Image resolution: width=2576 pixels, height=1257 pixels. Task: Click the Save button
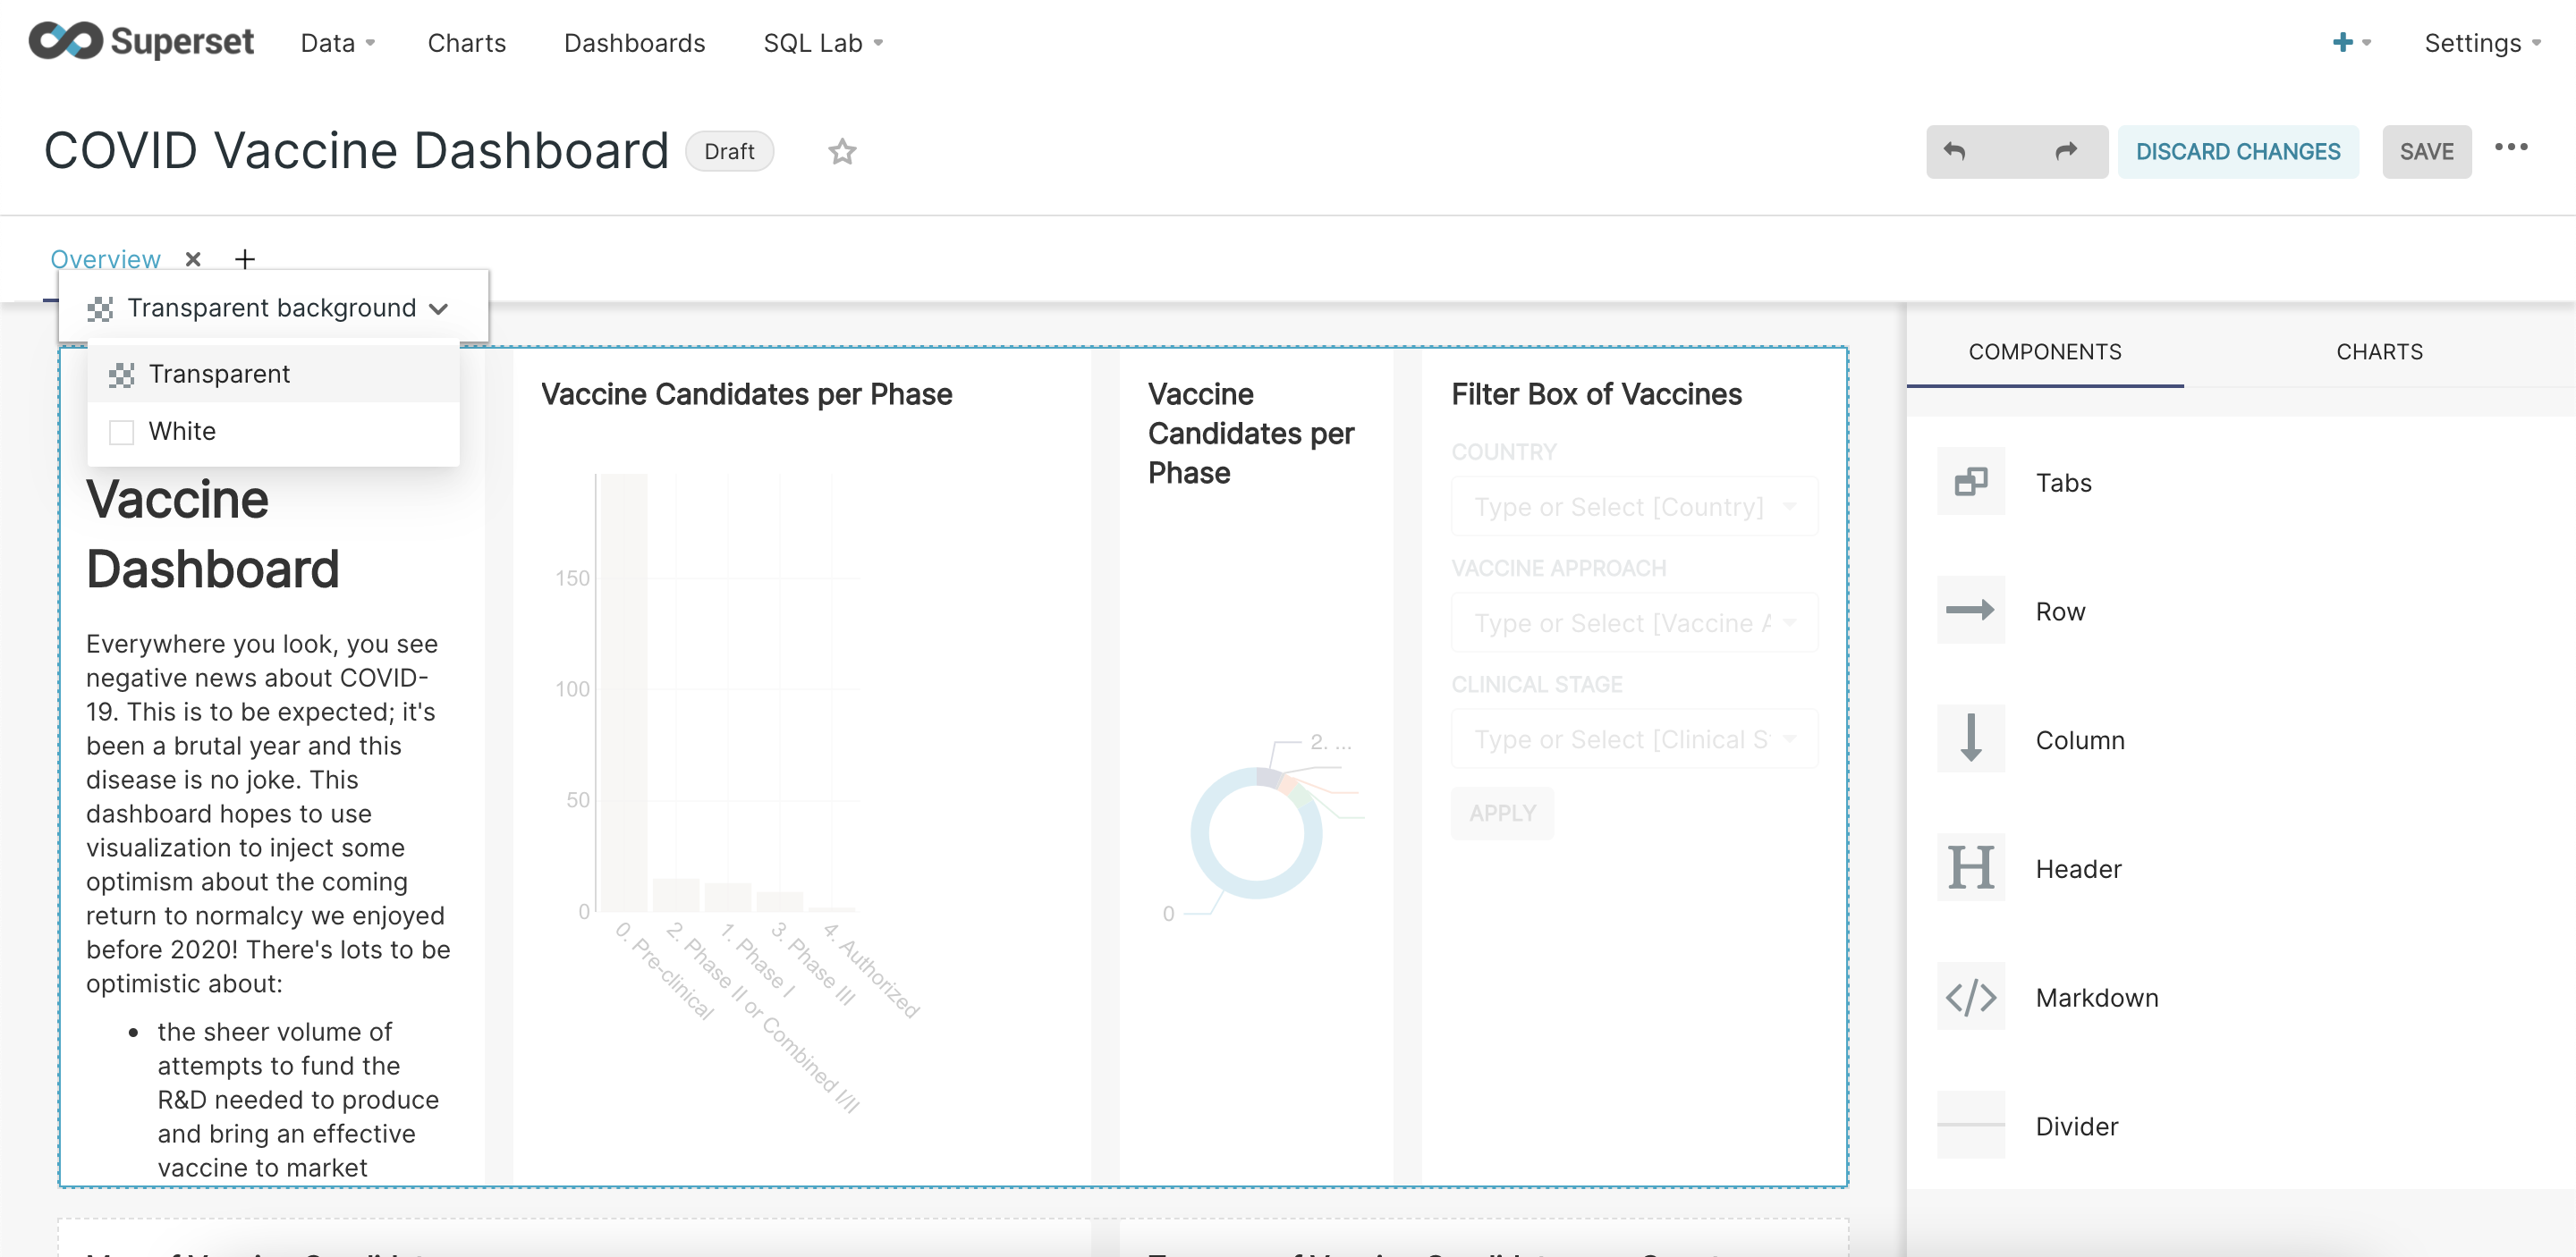click(2425, 152)
